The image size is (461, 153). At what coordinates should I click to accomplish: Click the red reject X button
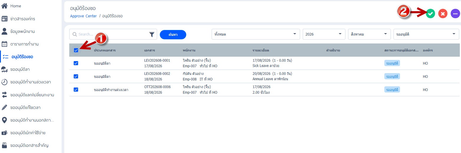point(443,14)
